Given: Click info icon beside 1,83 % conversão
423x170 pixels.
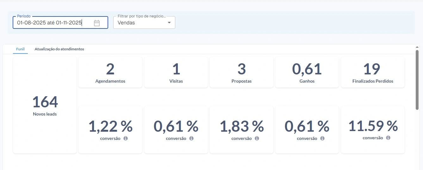Looking at the screenshot, I should [x=257, y=138].
